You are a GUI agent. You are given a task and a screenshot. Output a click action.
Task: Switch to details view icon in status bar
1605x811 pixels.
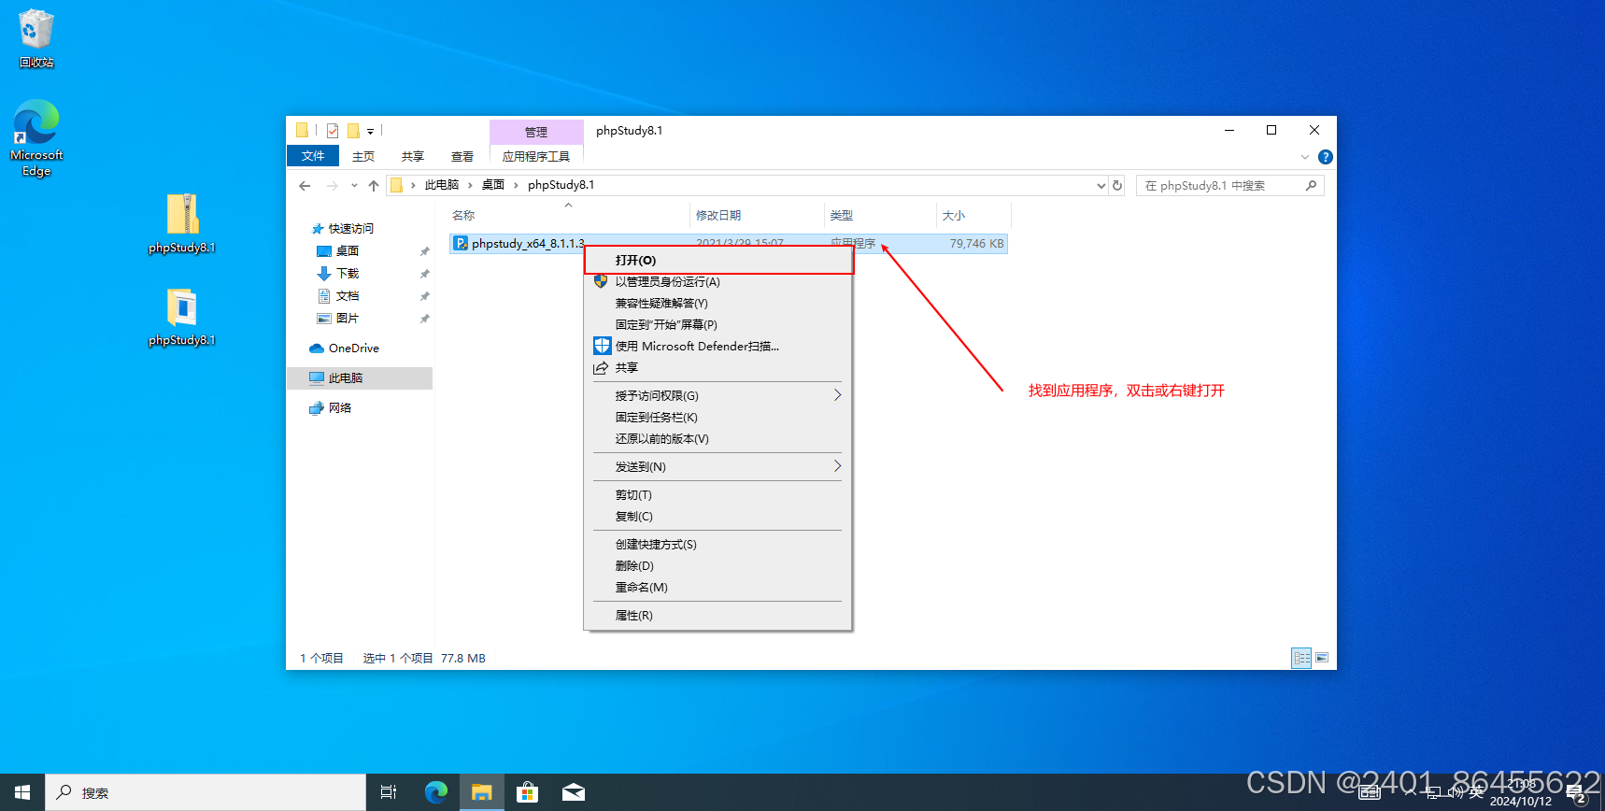[1302, 659]
